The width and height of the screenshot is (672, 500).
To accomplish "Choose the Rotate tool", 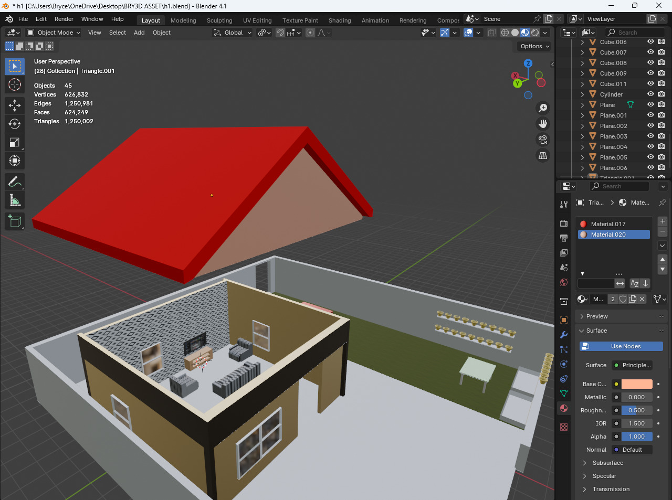I will pos(15,124).
